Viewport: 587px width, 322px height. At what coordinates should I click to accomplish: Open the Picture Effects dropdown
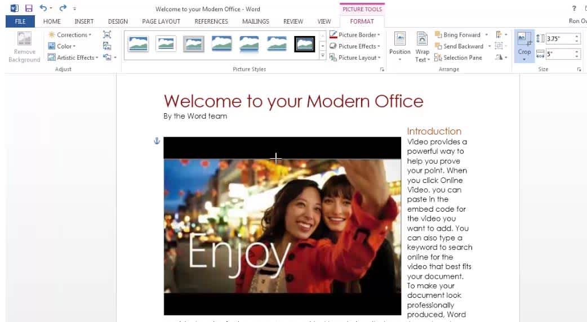354,46
